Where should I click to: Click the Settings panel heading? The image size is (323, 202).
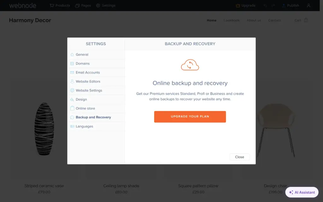[x=96, y=44]
